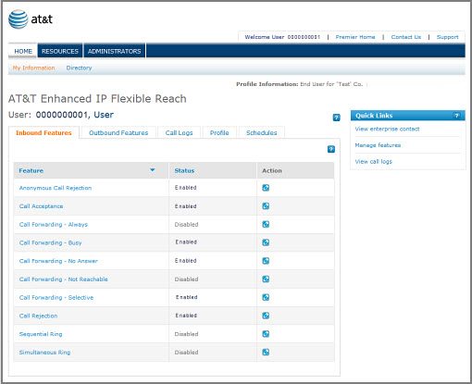This screenshot has width=472, height=384.
Task: Switch to the HOME main tab
Action: pos(23,51)
